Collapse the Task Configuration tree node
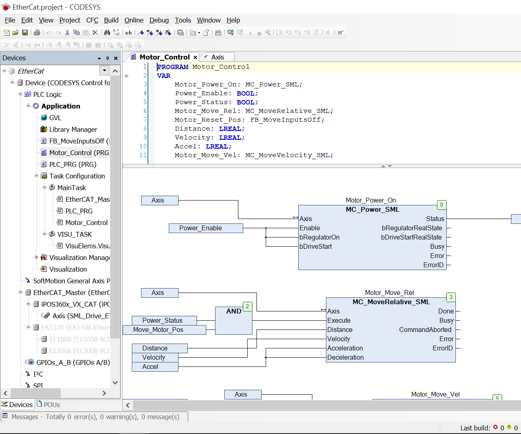The image size is (521, 434). point(37,176)
